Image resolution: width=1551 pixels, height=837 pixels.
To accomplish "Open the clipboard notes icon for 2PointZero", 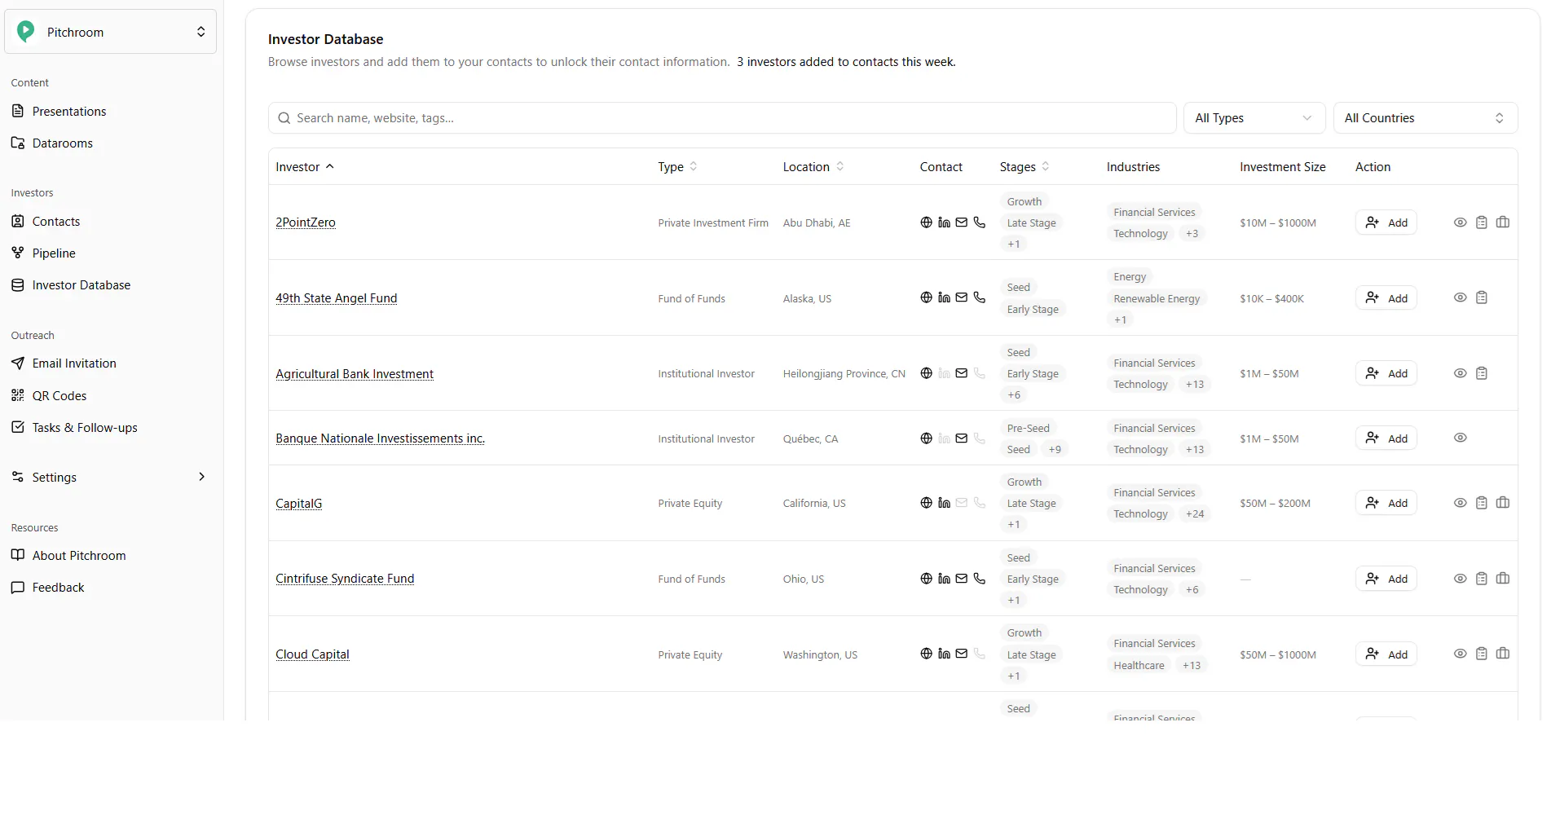I will tap(1482, 222).
